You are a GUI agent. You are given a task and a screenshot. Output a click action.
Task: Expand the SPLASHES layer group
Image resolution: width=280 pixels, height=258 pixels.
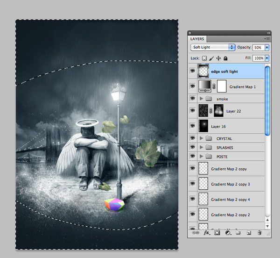pos(202,148)
